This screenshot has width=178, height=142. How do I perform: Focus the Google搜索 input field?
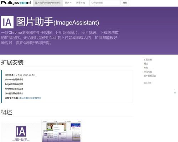tap(105, 3)
